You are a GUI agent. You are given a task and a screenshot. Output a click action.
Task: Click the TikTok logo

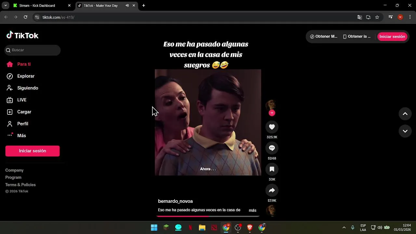pos(22,35)
